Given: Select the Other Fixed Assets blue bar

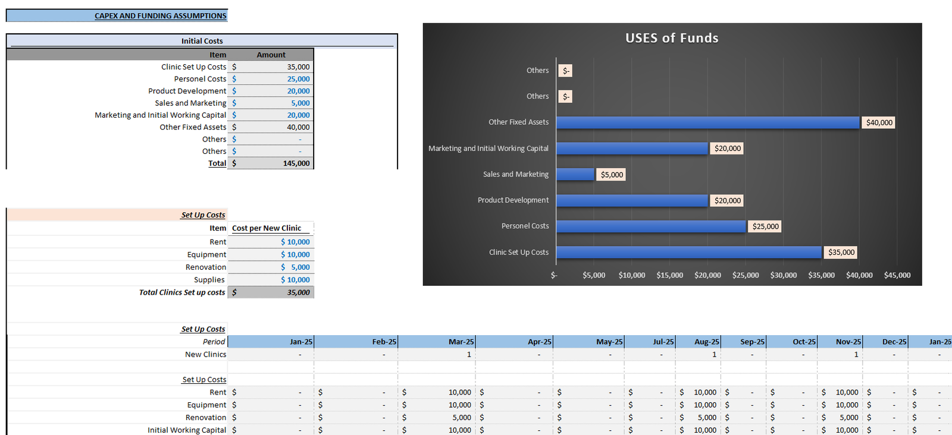Looking at the screenshot, I should tap(708, 122).
